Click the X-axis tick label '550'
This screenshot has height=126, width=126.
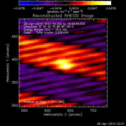pos(24,110)
